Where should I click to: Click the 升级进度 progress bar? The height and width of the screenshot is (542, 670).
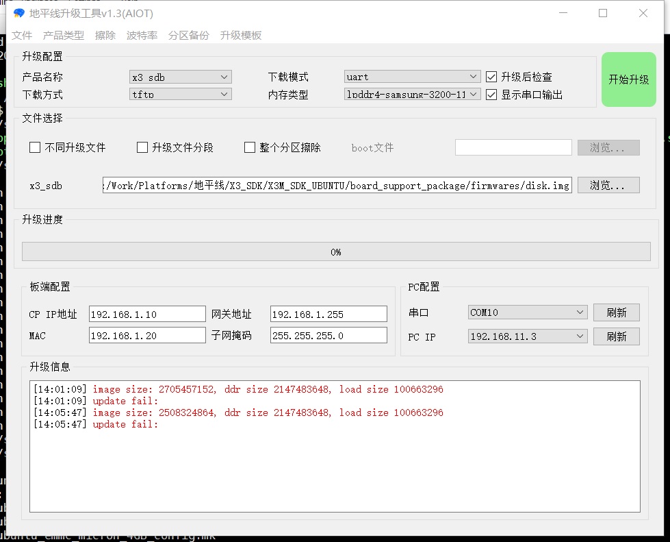tap(335, 252)
